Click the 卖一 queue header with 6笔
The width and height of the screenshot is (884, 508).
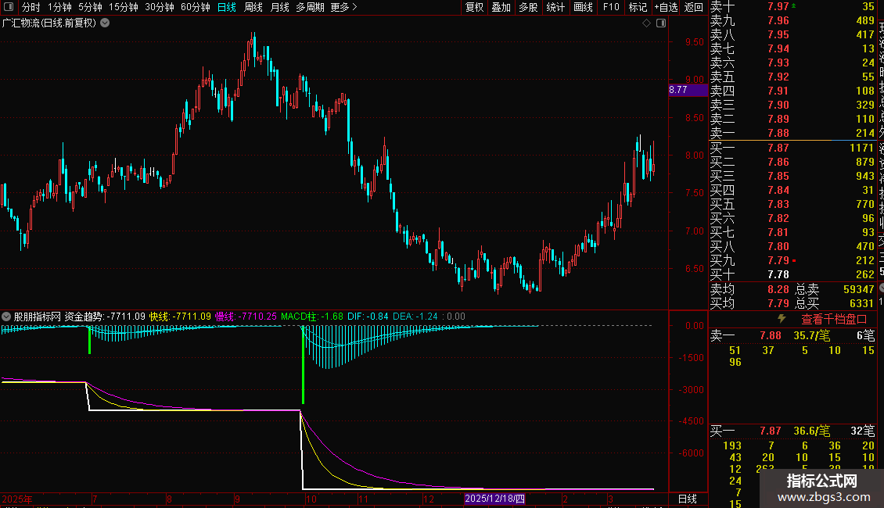pos(792,335)
